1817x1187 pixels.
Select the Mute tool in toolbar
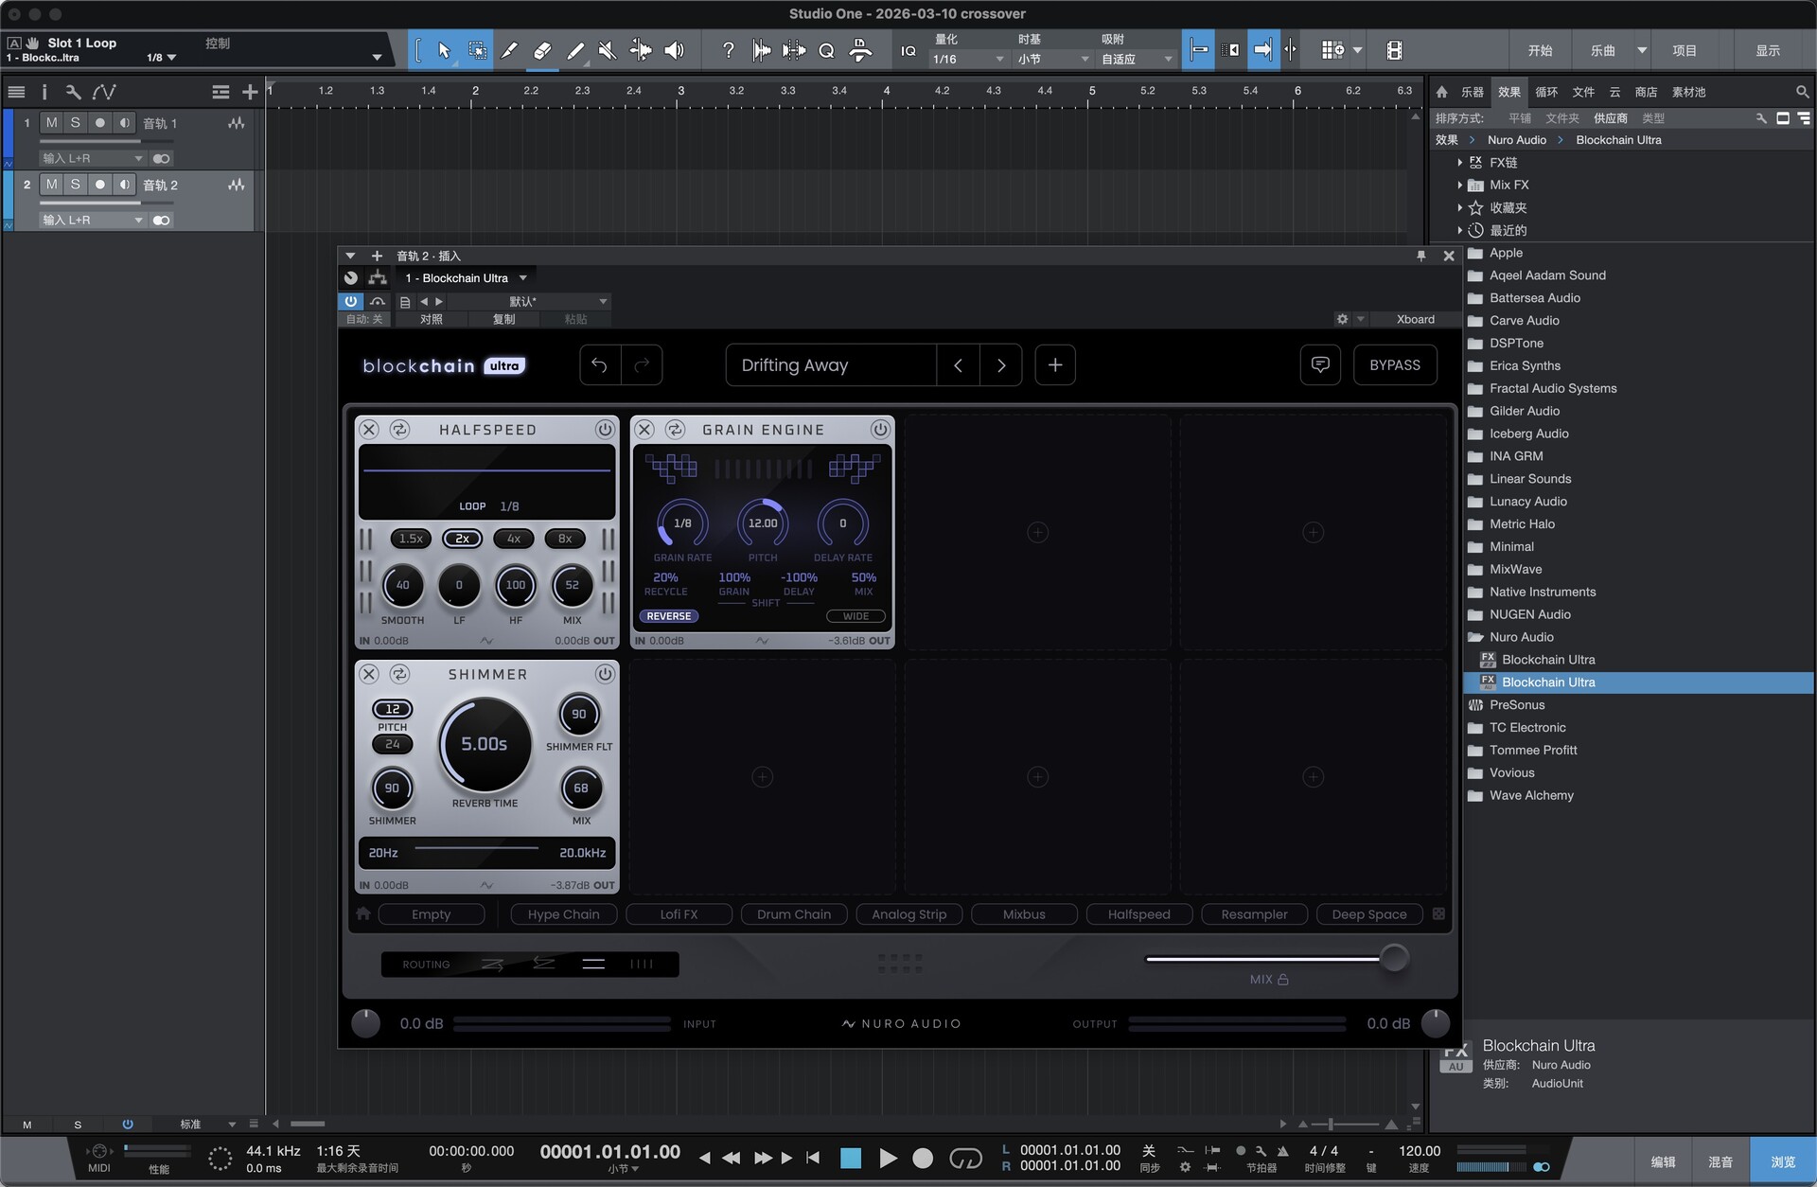click(x=608, y=50)
